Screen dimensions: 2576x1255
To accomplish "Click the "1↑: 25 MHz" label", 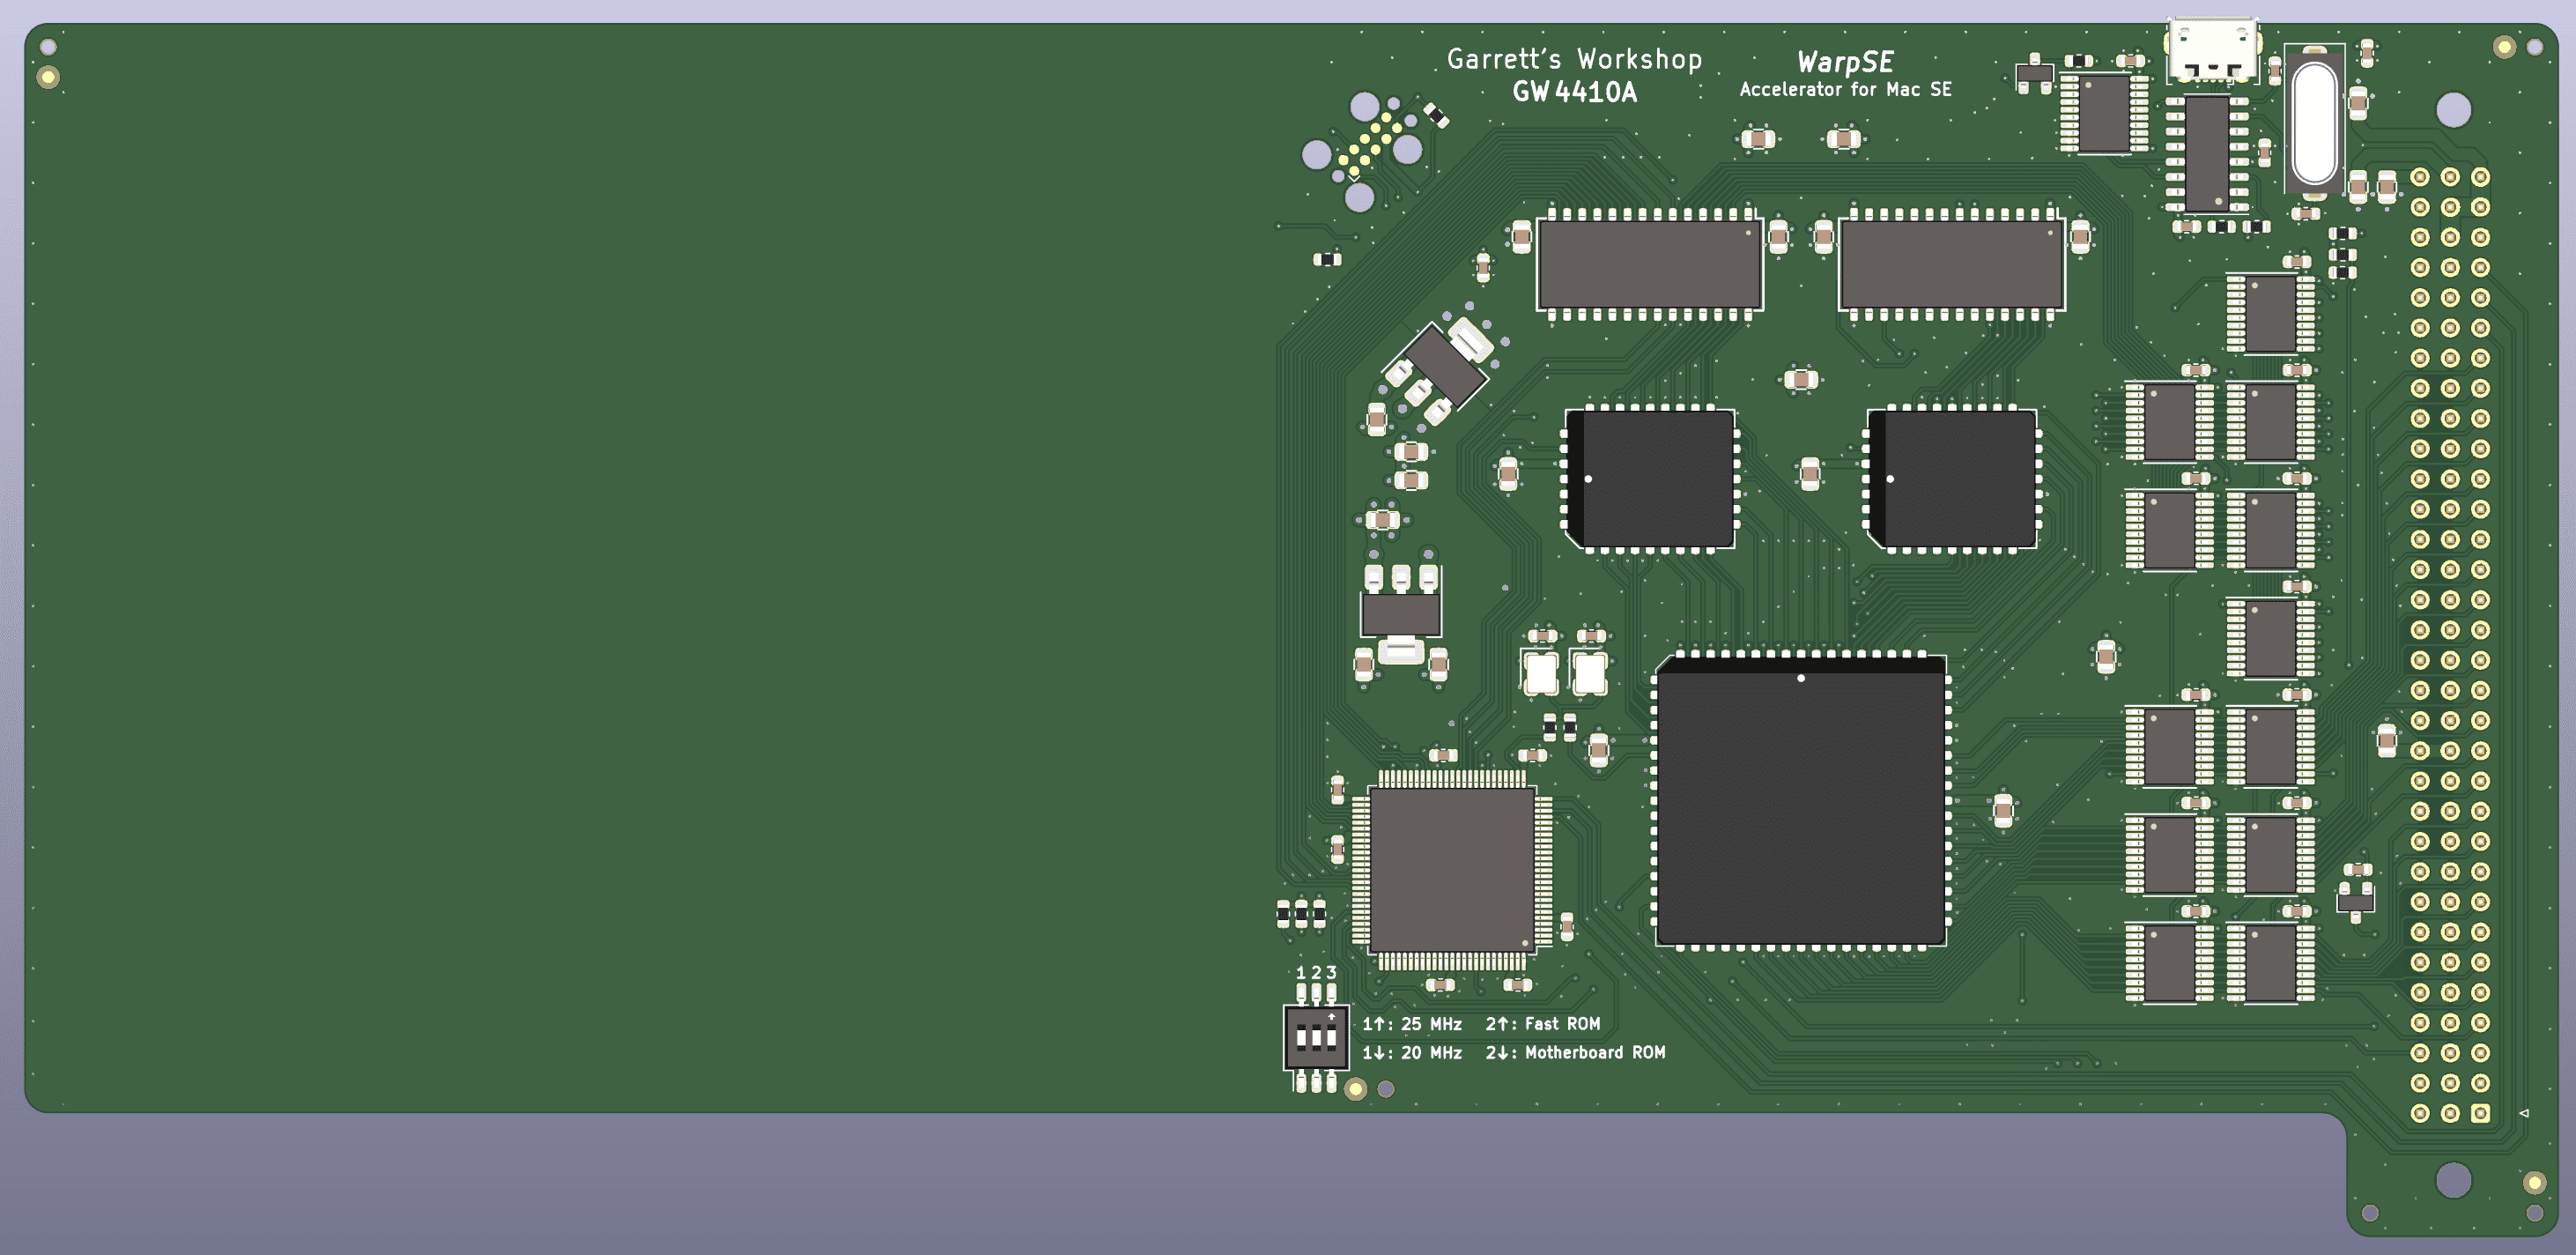I will (x=1412, y=1024).
